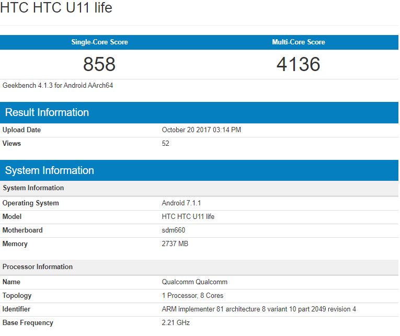Screen dimensions: 400x336
Task: Select the Model value HTC HTC U11 life
Action: (188, 217)
